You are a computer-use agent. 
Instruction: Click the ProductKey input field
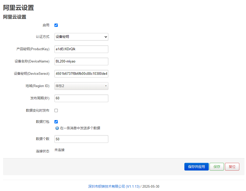tap(81, 49)
